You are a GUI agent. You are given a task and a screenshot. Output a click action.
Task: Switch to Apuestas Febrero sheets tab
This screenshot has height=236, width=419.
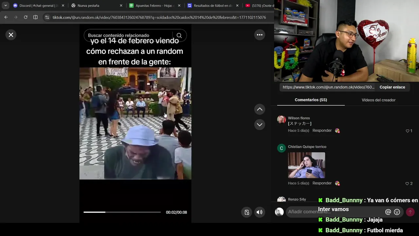pyautogui.click(x=155, y=6)
